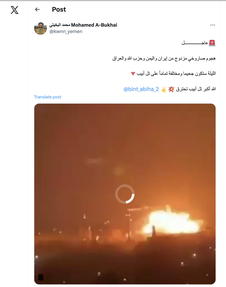The image size is (226, 287).
Task: Click the X logo in the sidebar
Action: [x=14, y=10]
